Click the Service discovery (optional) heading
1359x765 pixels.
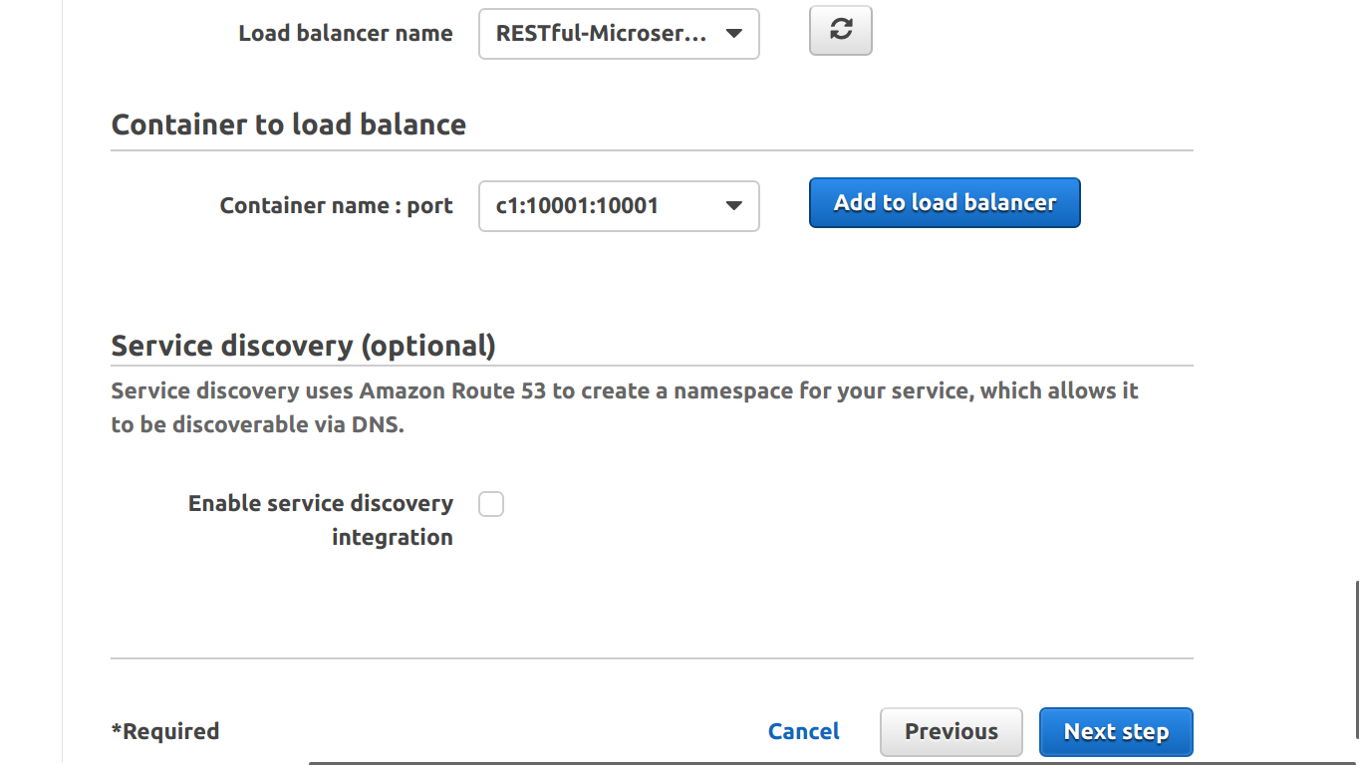pos(303,346)
